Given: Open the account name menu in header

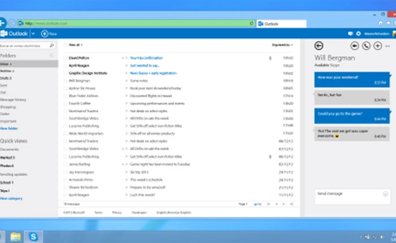Looking at the screenshot, I should click(x=377, y=33).
